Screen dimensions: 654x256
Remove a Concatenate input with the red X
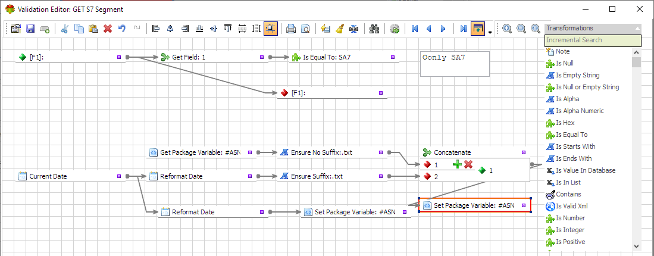(468, 165)
